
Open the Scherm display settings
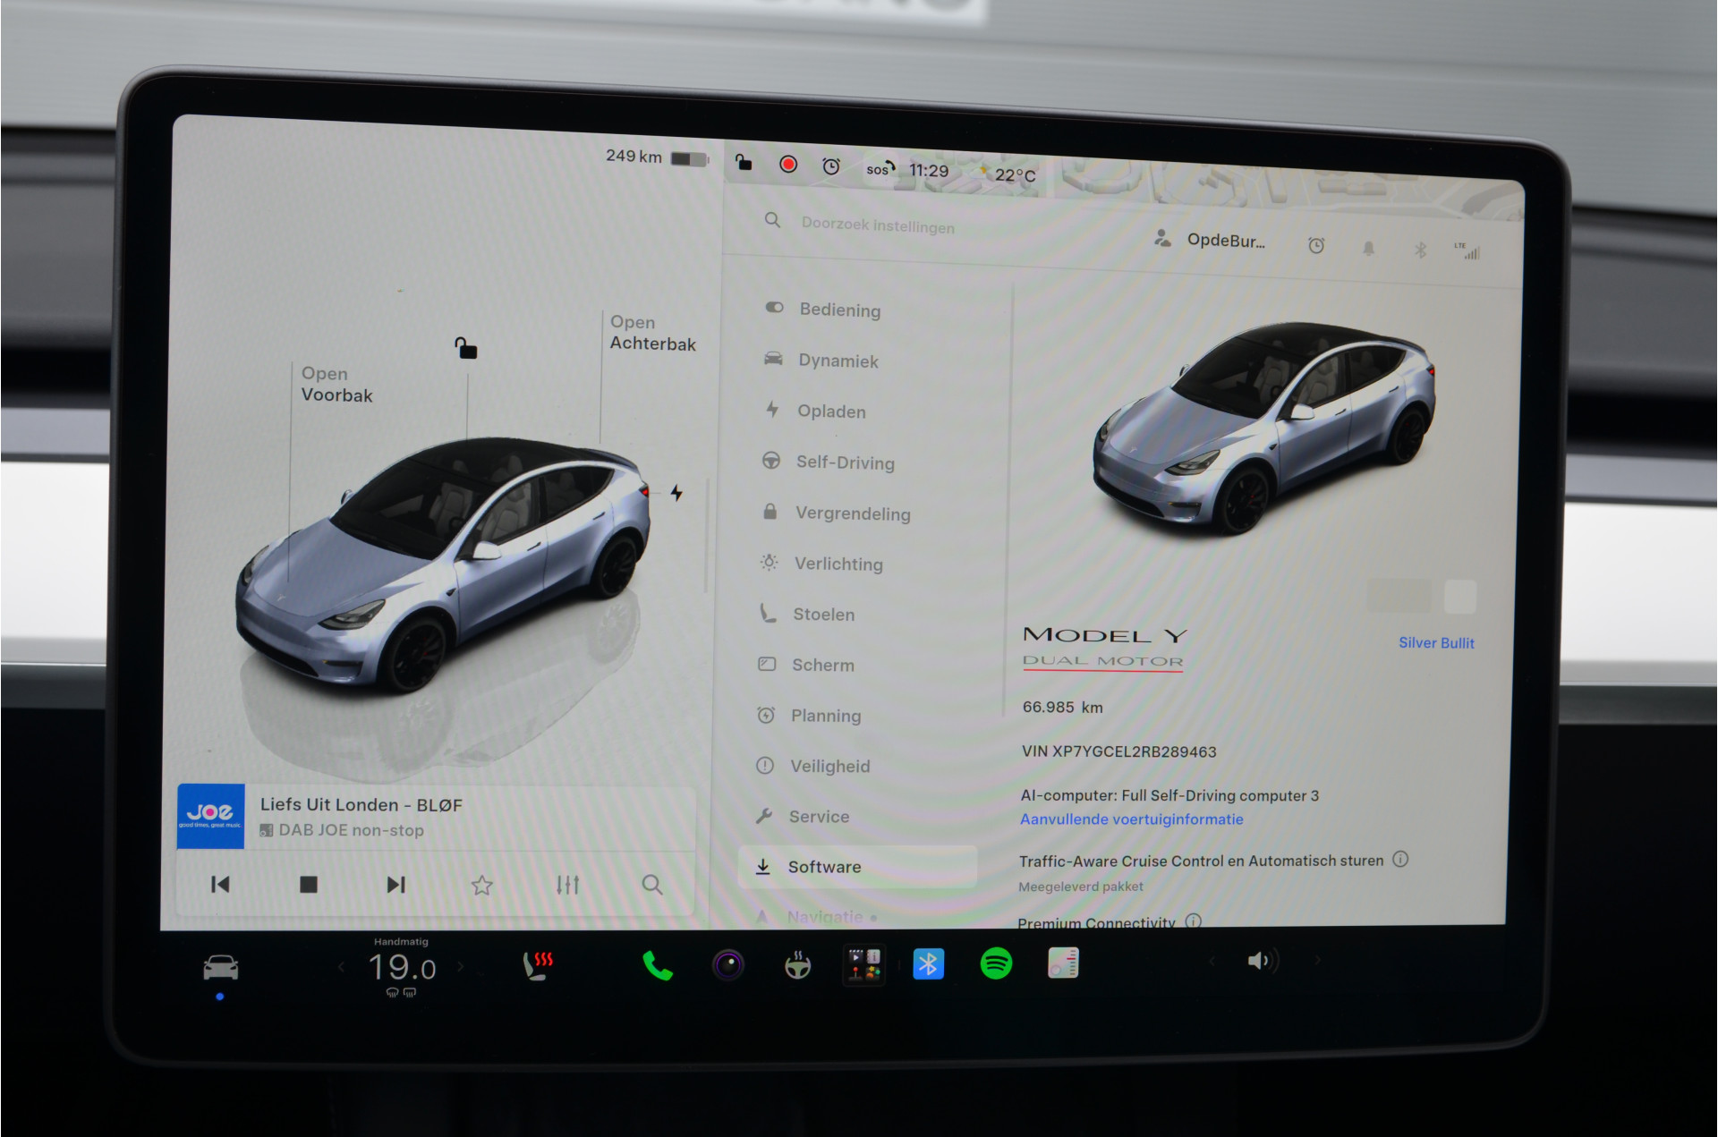[806, 665]
